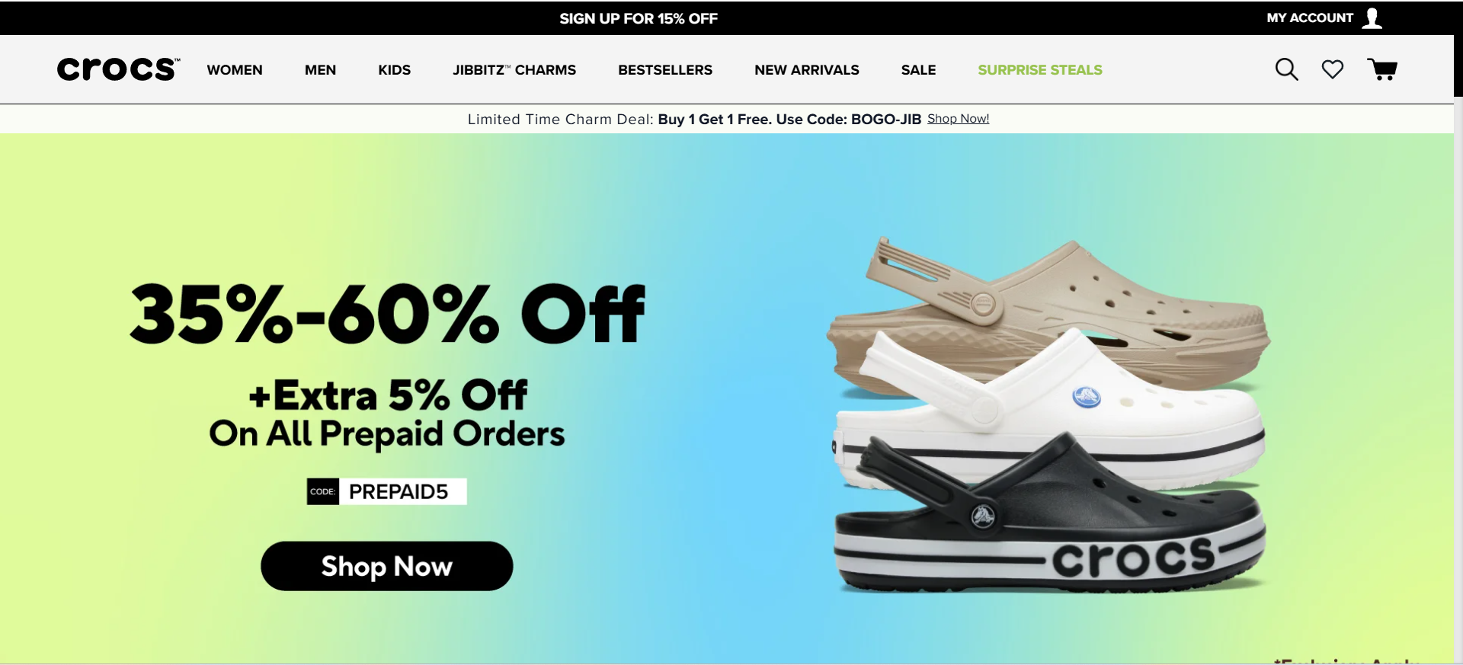Click the My Account person icon
This screenshot has width=1463, height=665.
(1372, 18)
